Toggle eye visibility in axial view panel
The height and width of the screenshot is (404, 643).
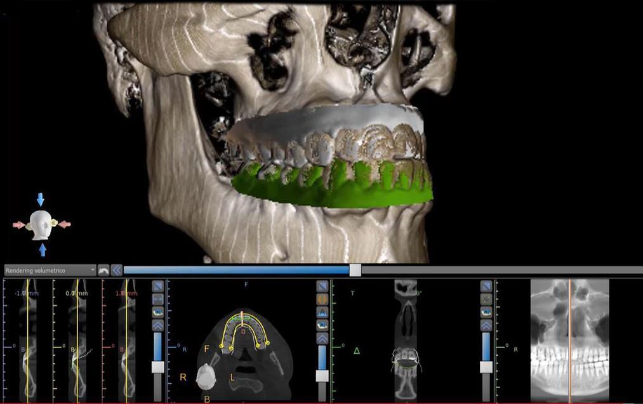[x=322, y=325]
